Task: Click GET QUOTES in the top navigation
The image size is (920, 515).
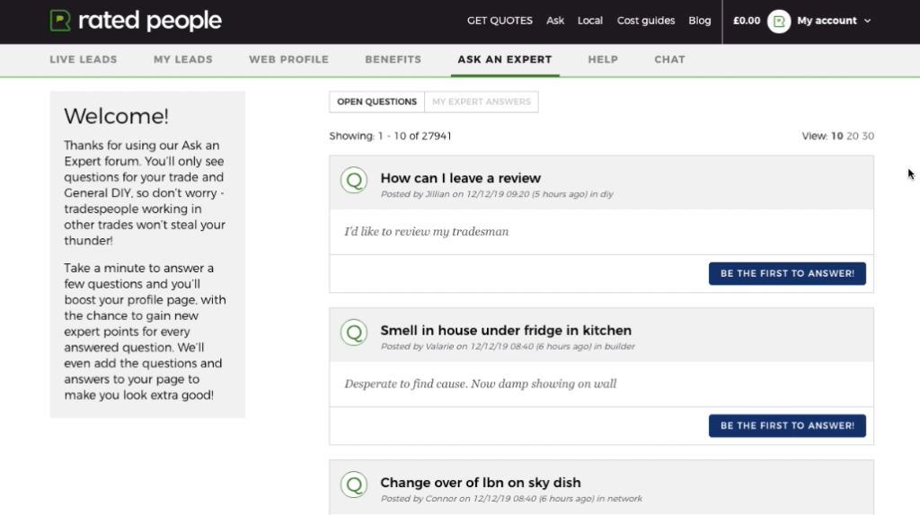Action: coord(500,21)
